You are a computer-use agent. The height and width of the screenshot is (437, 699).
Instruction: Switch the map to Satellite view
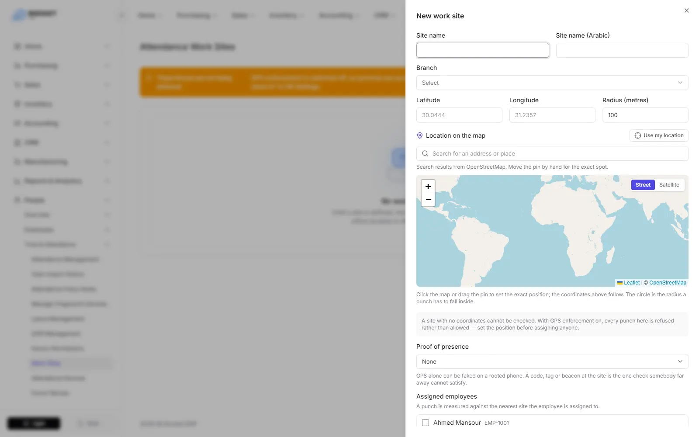pos(669,185)
